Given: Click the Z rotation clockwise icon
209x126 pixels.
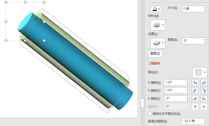Looking at the screenshot, I should click(195, 99).
